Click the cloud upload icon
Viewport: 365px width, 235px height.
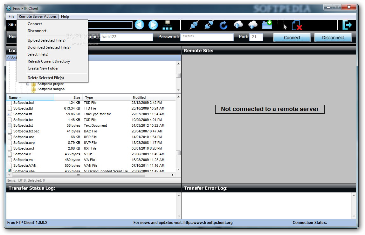(238, 25)
